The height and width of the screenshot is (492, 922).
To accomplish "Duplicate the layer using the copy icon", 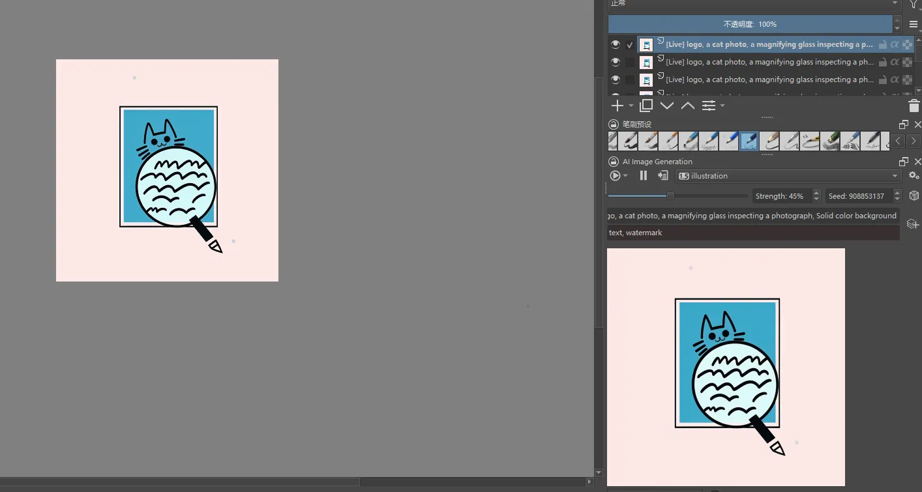I will point(646,106).
